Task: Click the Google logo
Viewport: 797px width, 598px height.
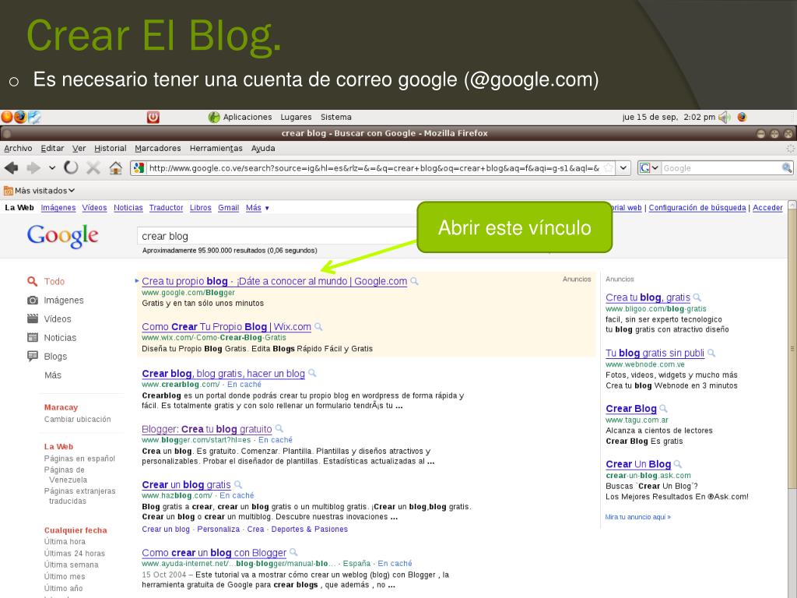Action: click(62, 237)
